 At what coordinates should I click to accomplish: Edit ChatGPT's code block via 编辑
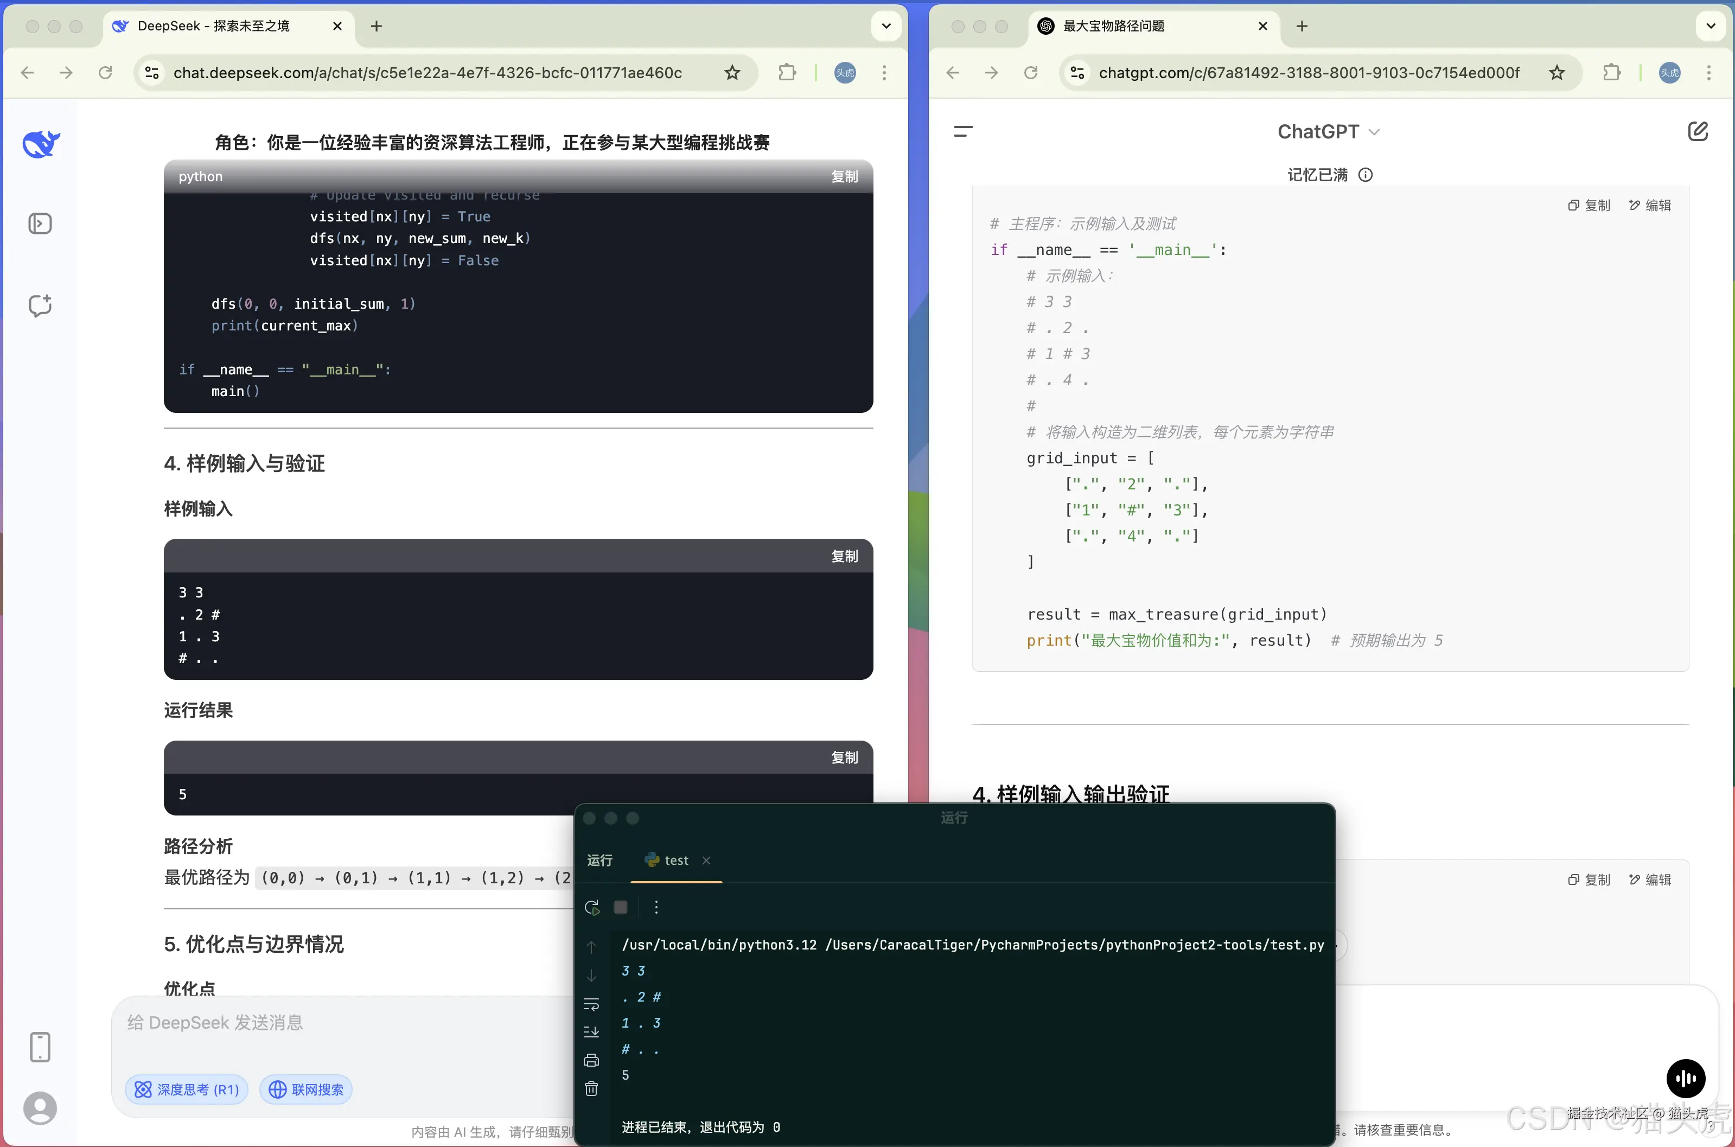[1649, 206]
